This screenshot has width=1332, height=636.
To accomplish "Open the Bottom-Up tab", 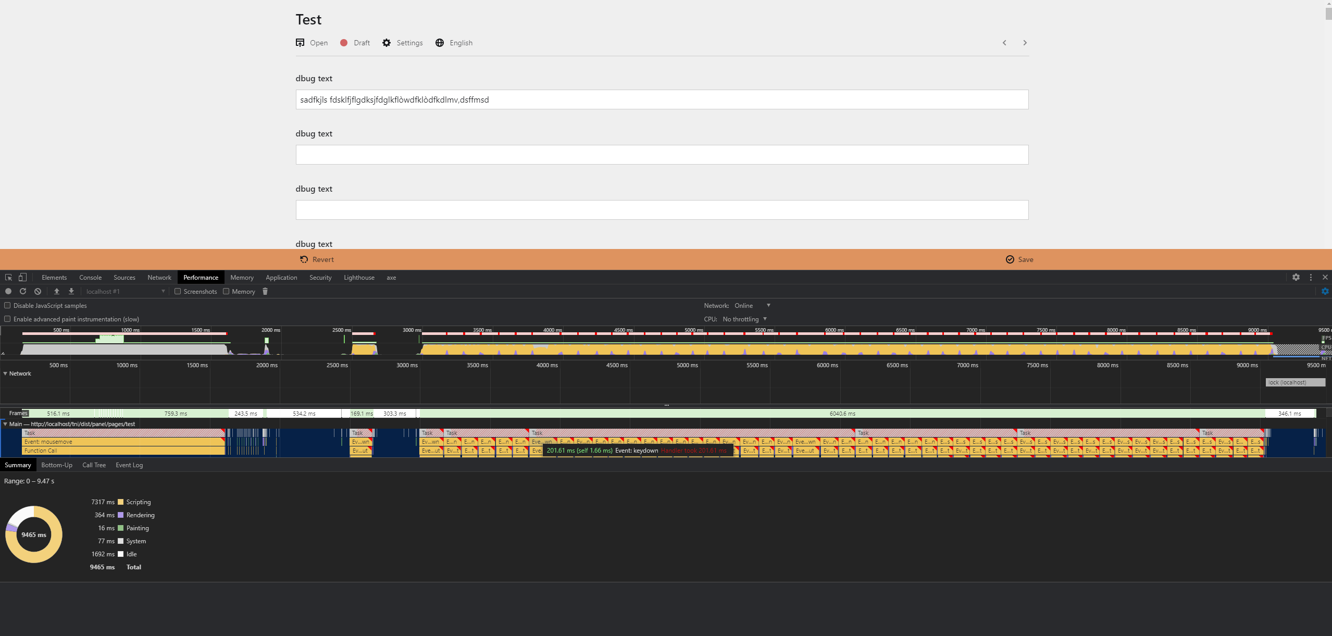I will point(57,465).
